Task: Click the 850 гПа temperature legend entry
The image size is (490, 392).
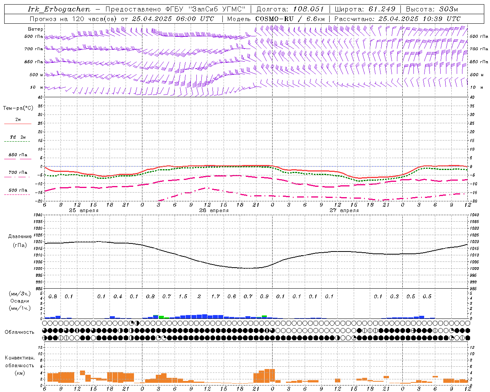Action: click(x=18, y=155)
